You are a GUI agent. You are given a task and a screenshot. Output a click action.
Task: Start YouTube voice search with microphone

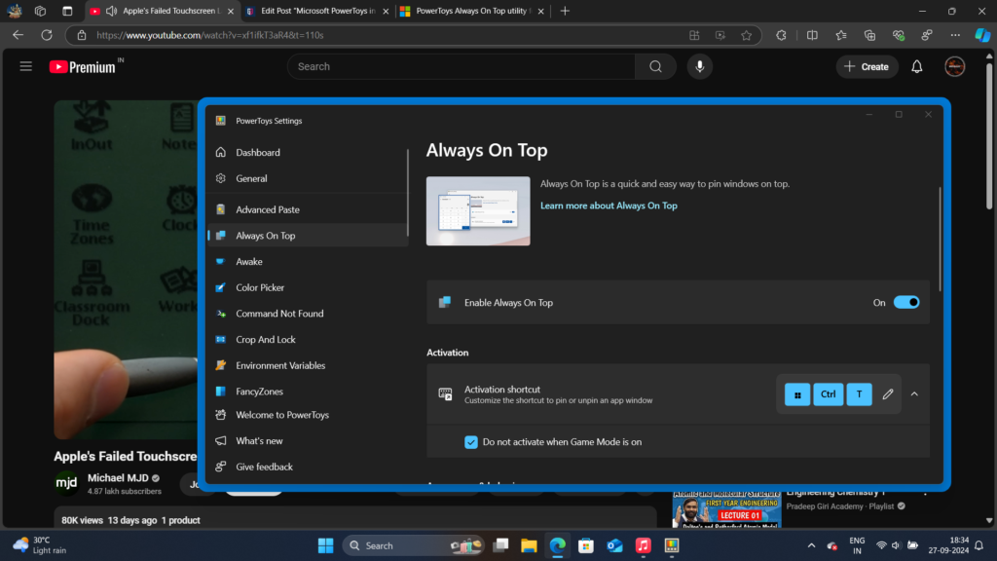click(699, 67)
